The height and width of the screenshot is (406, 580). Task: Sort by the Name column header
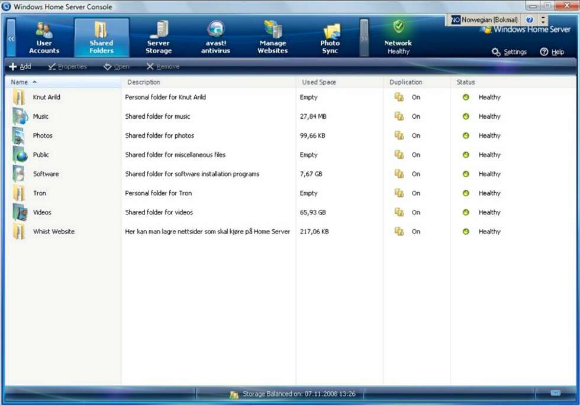pyautogui.click(x=63, y=82)
